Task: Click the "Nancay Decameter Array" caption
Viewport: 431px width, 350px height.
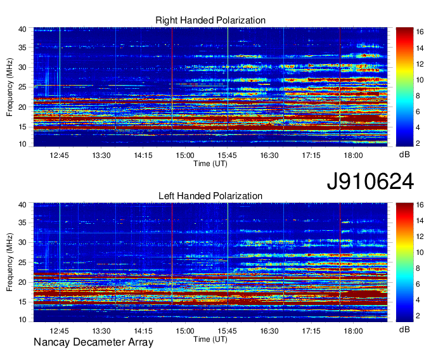Action: coord(93,342)
